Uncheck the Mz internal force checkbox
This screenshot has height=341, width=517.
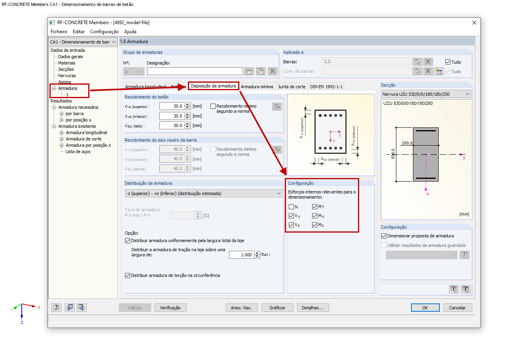point(315,225)
